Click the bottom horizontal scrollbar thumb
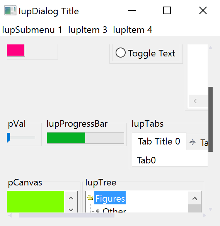 pos(67,216)
